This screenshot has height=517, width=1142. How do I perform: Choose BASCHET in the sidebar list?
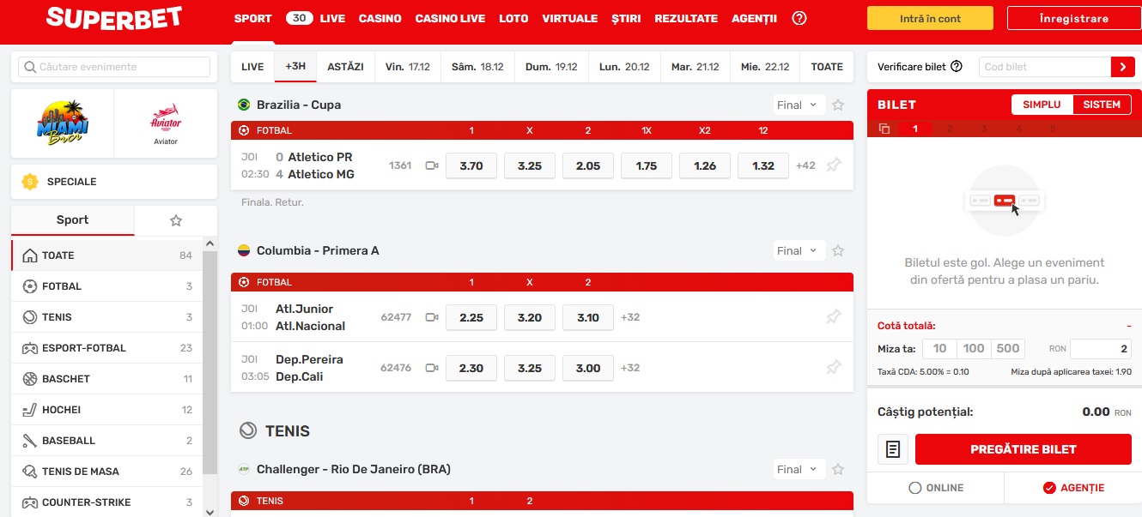(x=107, y=379)
